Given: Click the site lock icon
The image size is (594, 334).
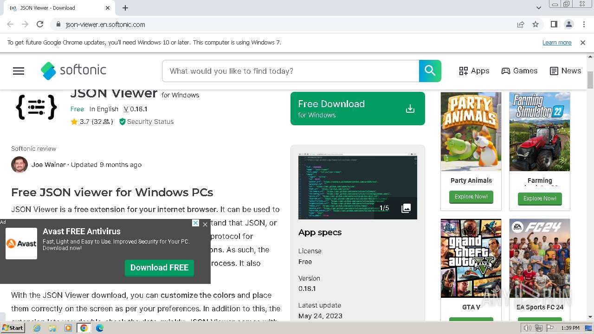Looking at the screenshot, I should tap(58, 24).
